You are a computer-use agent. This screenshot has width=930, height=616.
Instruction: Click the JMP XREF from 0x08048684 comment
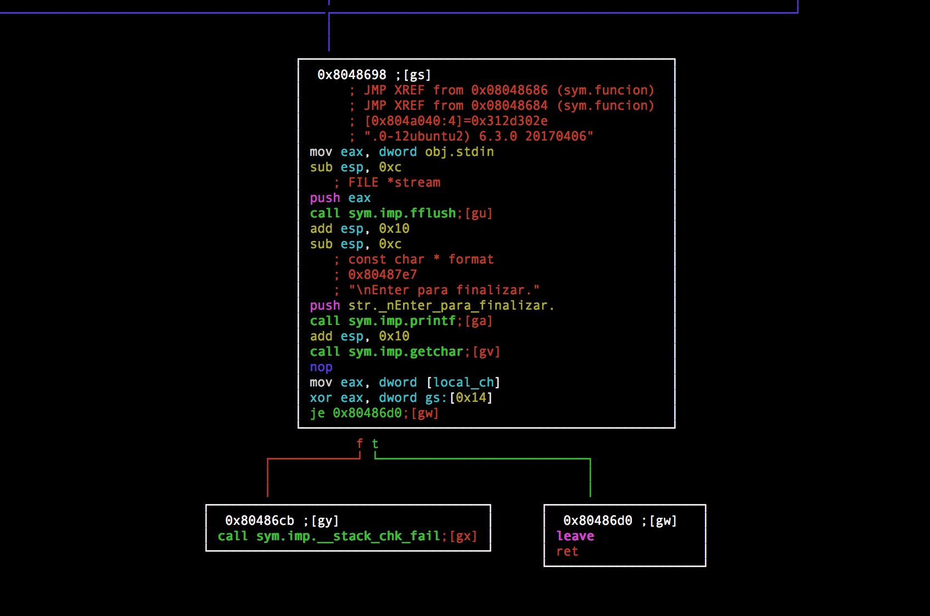(x=508, y=105)
